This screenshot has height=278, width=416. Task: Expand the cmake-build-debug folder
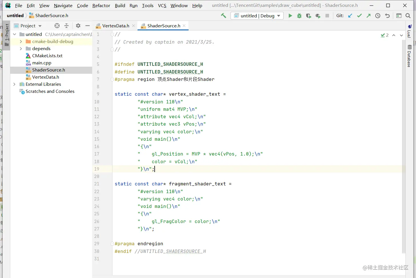[21, 41]
